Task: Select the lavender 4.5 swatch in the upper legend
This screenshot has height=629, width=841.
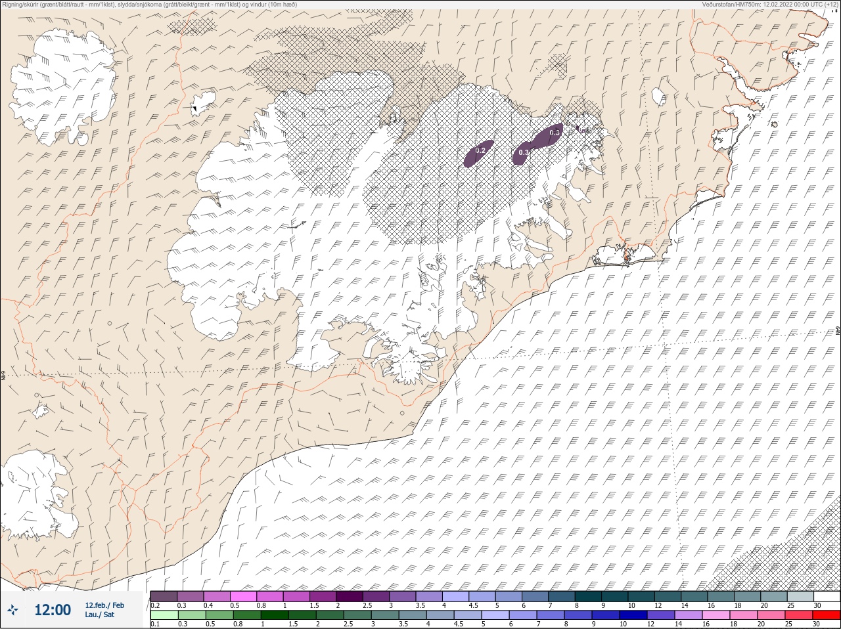Action: click(482, 596)
